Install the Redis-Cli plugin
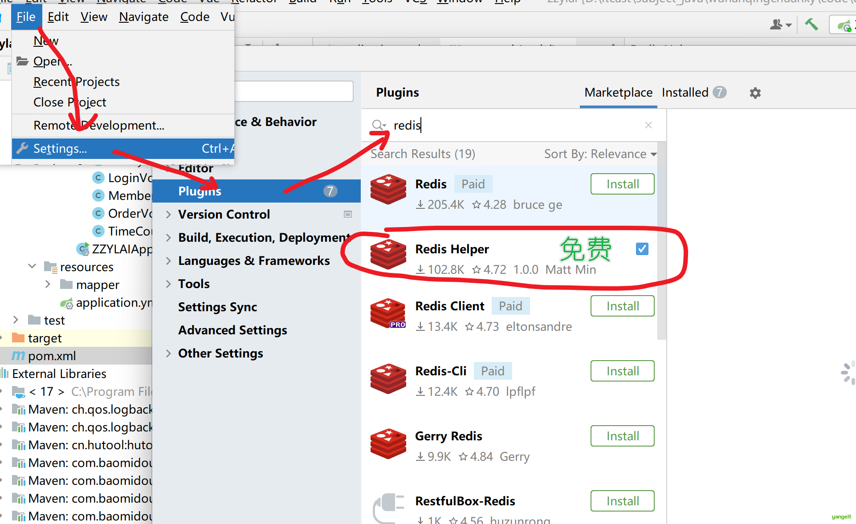This screenshot has width=856, height=524. point(623,371)
